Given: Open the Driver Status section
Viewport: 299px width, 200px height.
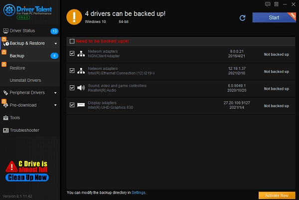Looking at the screenshot, I should pyautogui.click(x=30, y=31).
